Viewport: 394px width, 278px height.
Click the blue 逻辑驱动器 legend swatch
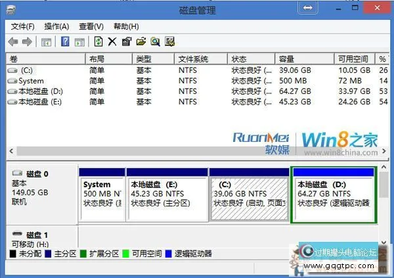(168, 254)
